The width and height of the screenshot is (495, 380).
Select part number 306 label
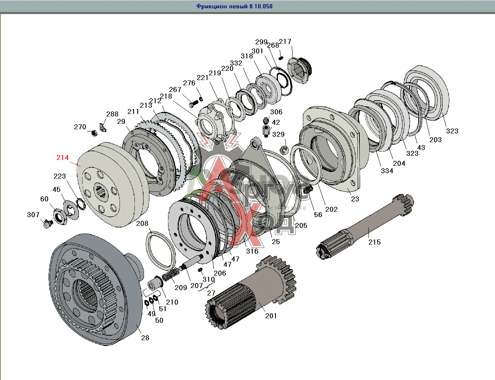[x=276, y=112]
